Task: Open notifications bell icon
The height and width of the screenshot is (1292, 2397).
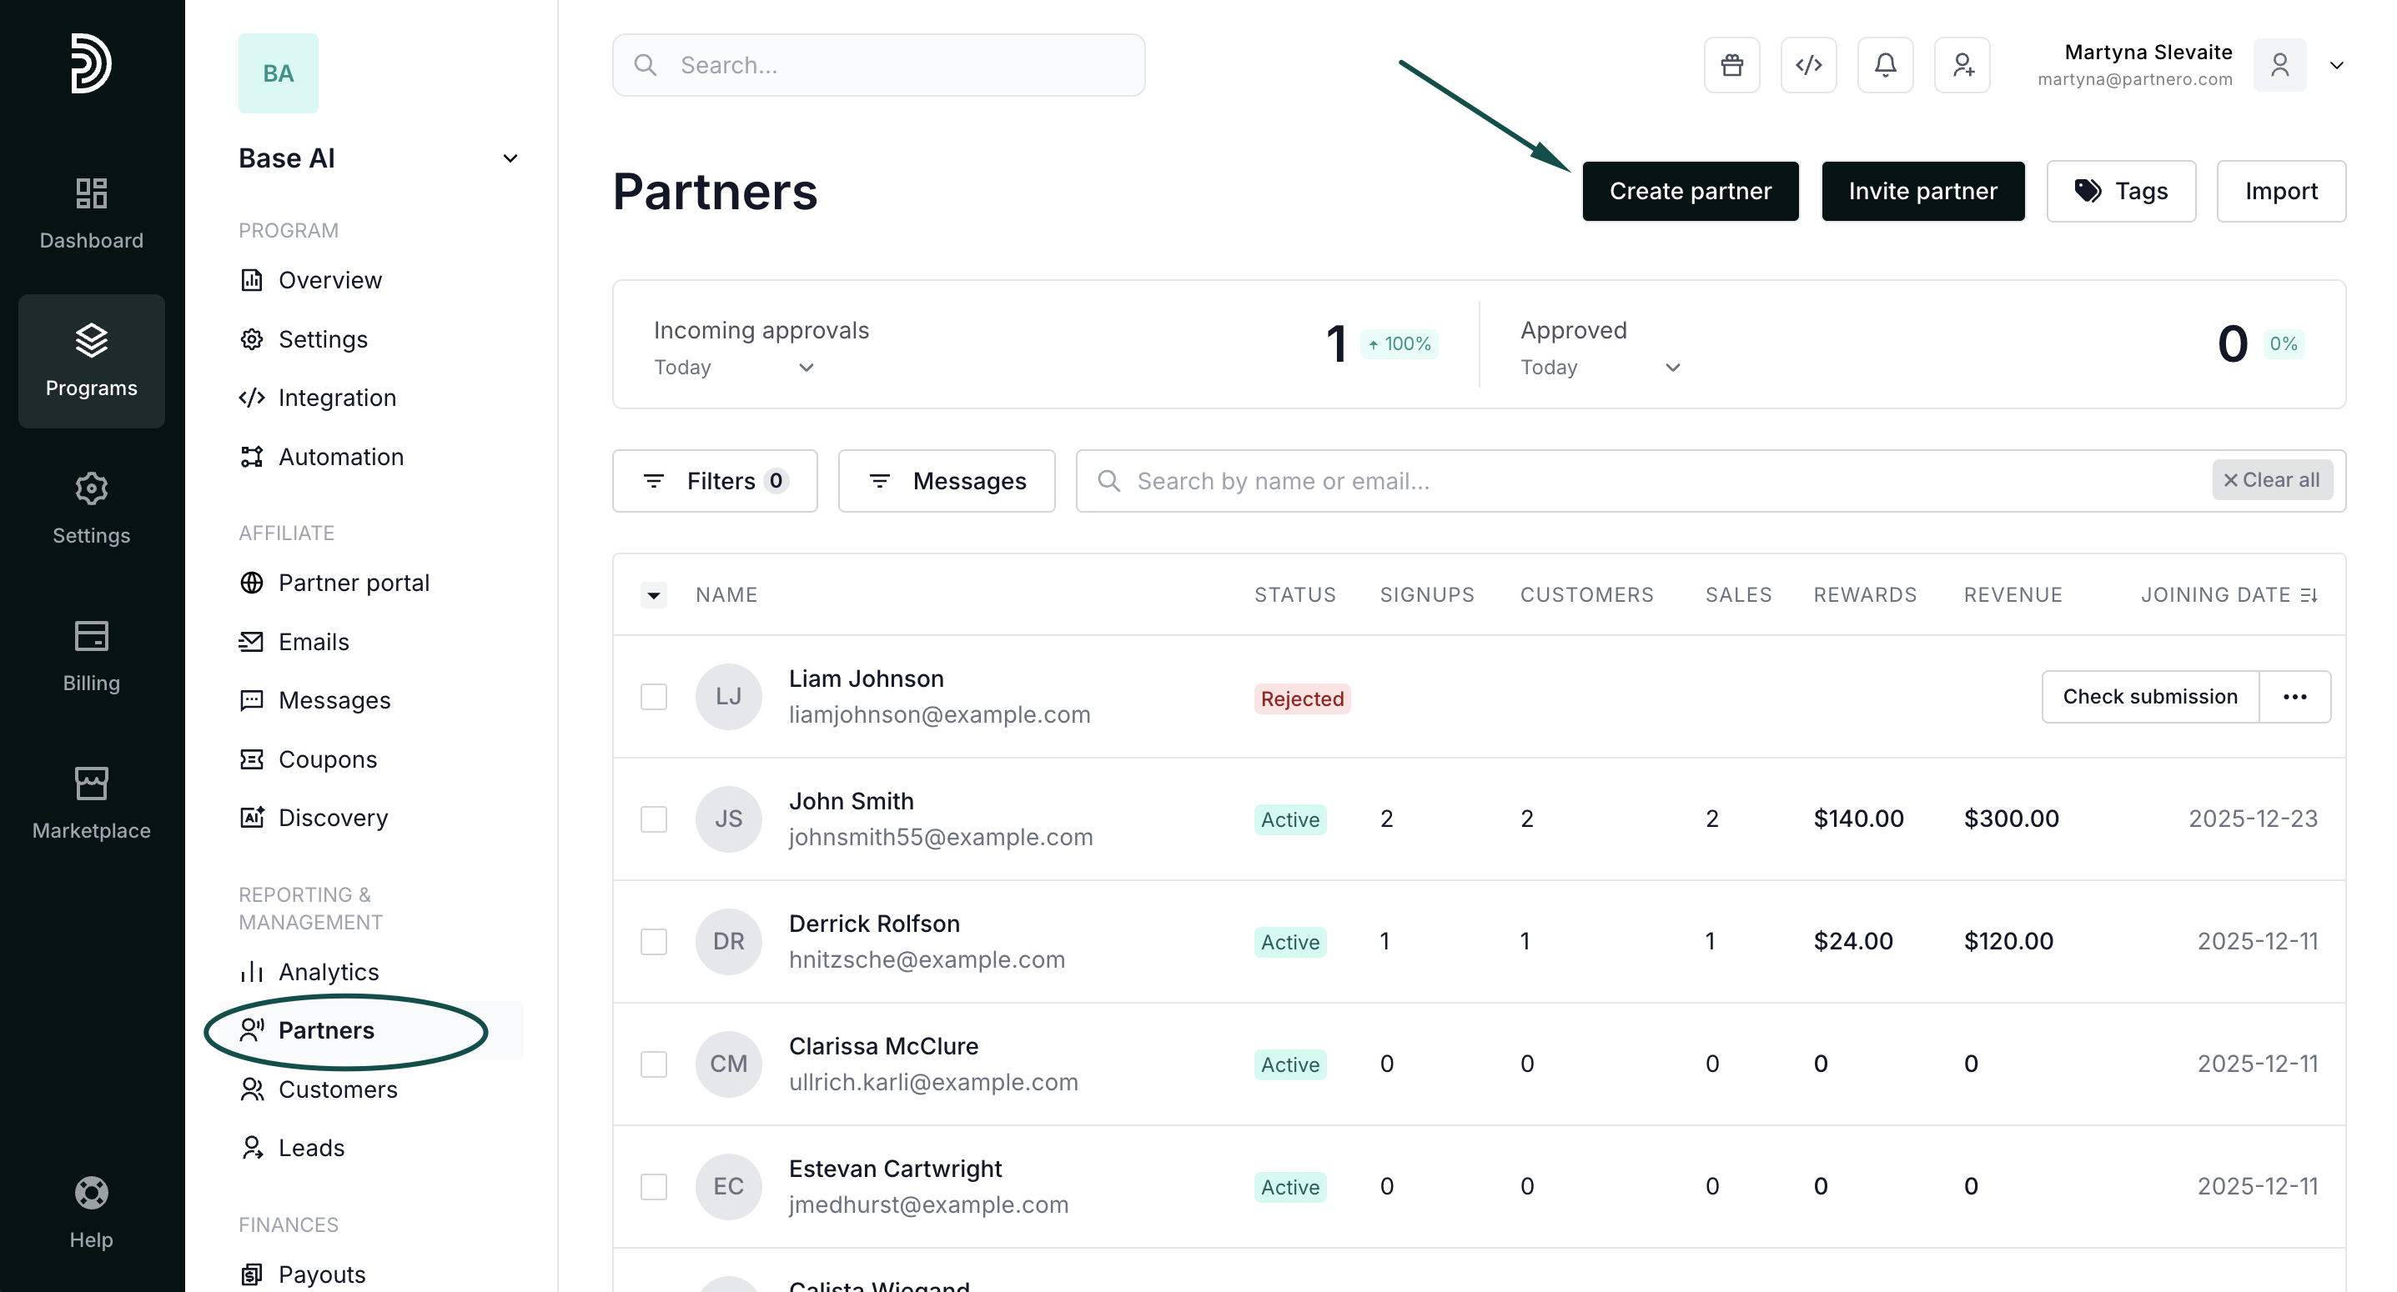Action: [1884, 65]
